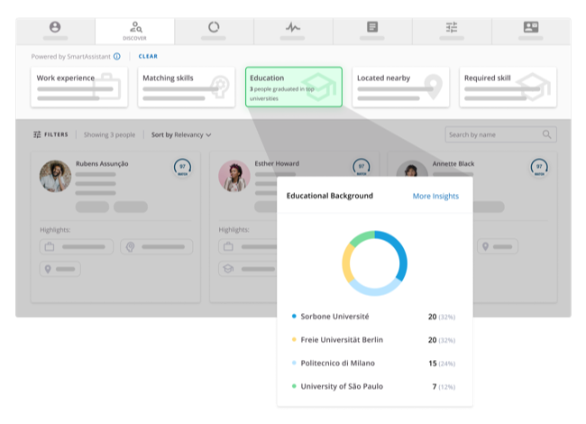Click the search magnifier icon
The width and height of the screenshot is (586, 424).
[x=547, y=134]
